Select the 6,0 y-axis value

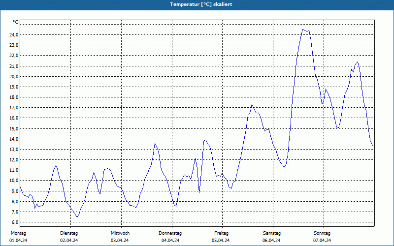[x=15, y=222]
